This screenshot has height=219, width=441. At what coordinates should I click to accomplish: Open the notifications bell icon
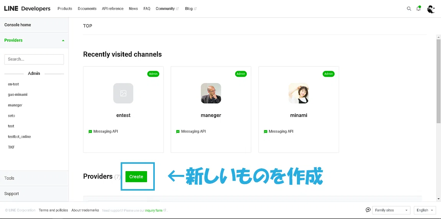click(418, 8)
